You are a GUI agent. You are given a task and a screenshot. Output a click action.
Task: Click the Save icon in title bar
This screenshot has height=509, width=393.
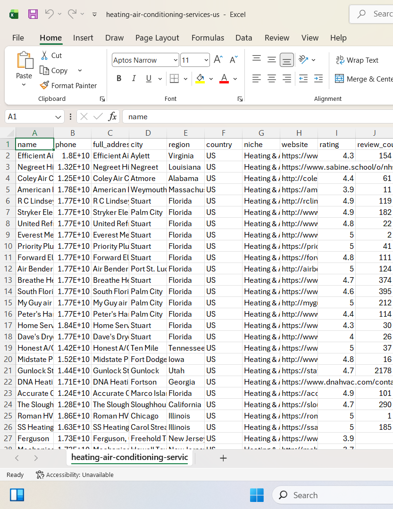coord(33,14)
